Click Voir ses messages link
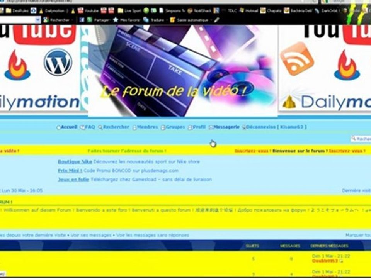The image size is (371, 278). click(x=91, y=235)
